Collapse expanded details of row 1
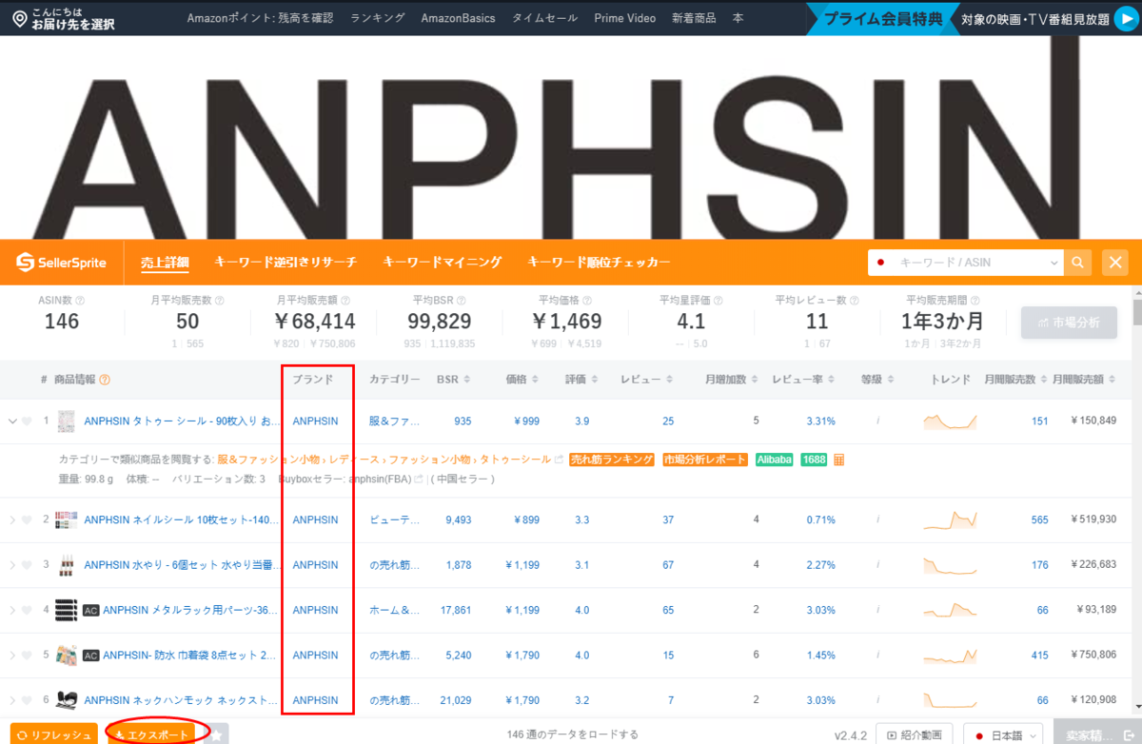 click(x=12, y=421)
